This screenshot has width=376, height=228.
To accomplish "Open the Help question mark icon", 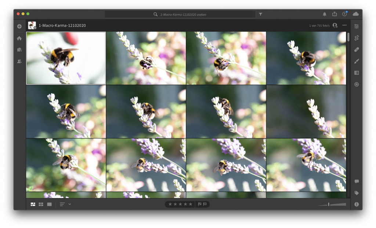I will 344,14.
